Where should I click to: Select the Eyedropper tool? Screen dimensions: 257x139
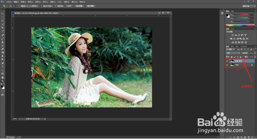(x=3, y=31)
